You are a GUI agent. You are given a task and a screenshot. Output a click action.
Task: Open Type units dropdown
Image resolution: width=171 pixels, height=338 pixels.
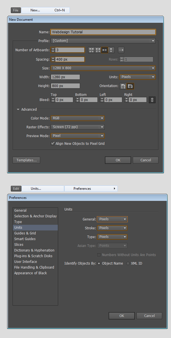pos(112,237)
